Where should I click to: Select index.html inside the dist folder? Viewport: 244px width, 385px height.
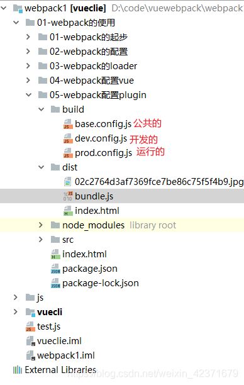tap(97, 211)
